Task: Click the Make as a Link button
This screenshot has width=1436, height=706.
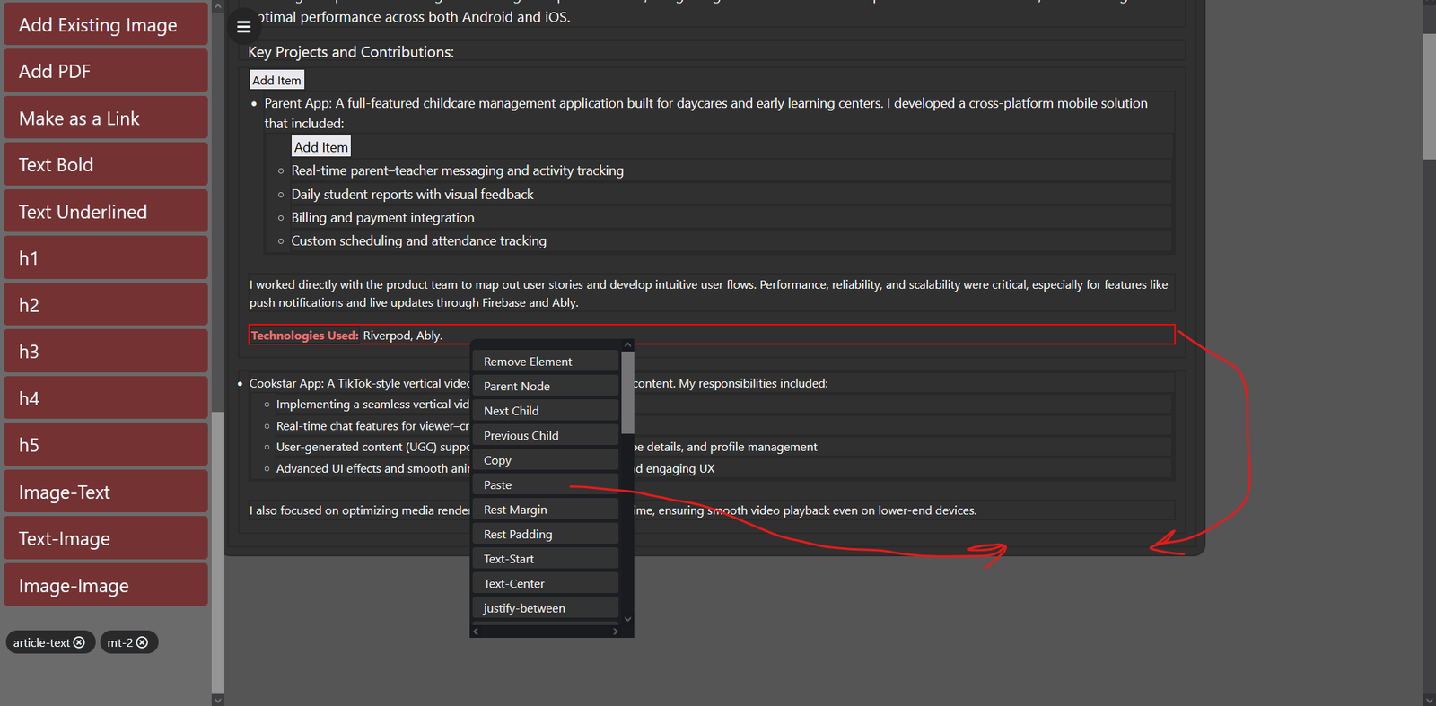Action: [106, 118]
